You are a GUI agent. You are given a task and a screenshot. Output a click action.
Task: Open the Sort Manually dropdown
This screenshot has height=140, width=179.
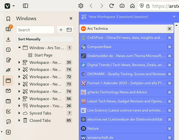(x=45, y=39)
